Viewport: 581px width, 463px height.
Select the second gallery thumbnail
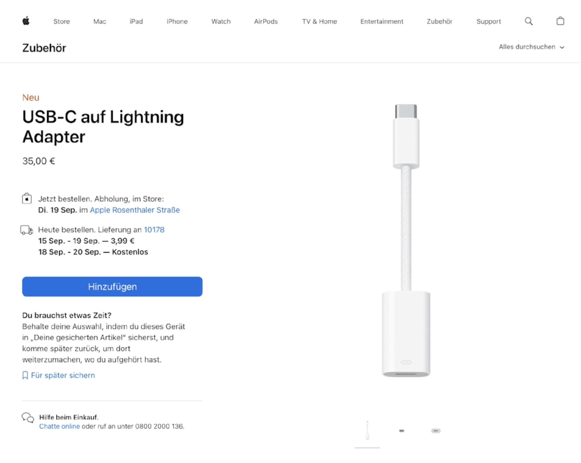click(402, 431)
